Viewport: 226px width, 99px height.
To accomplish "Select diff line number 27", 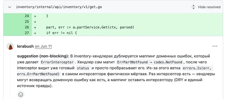I will [27, 33].
